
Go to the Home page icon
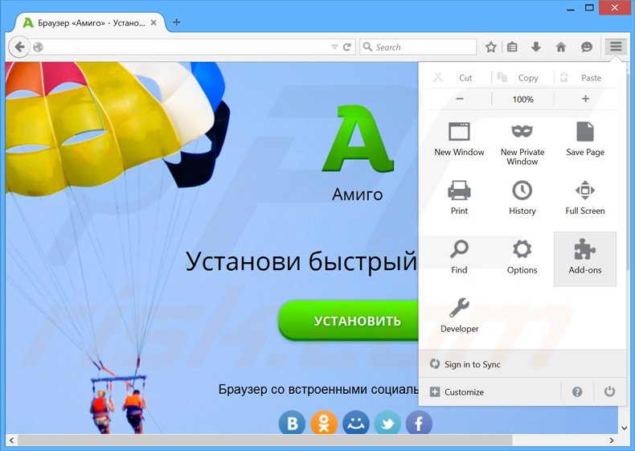[561, 47]
